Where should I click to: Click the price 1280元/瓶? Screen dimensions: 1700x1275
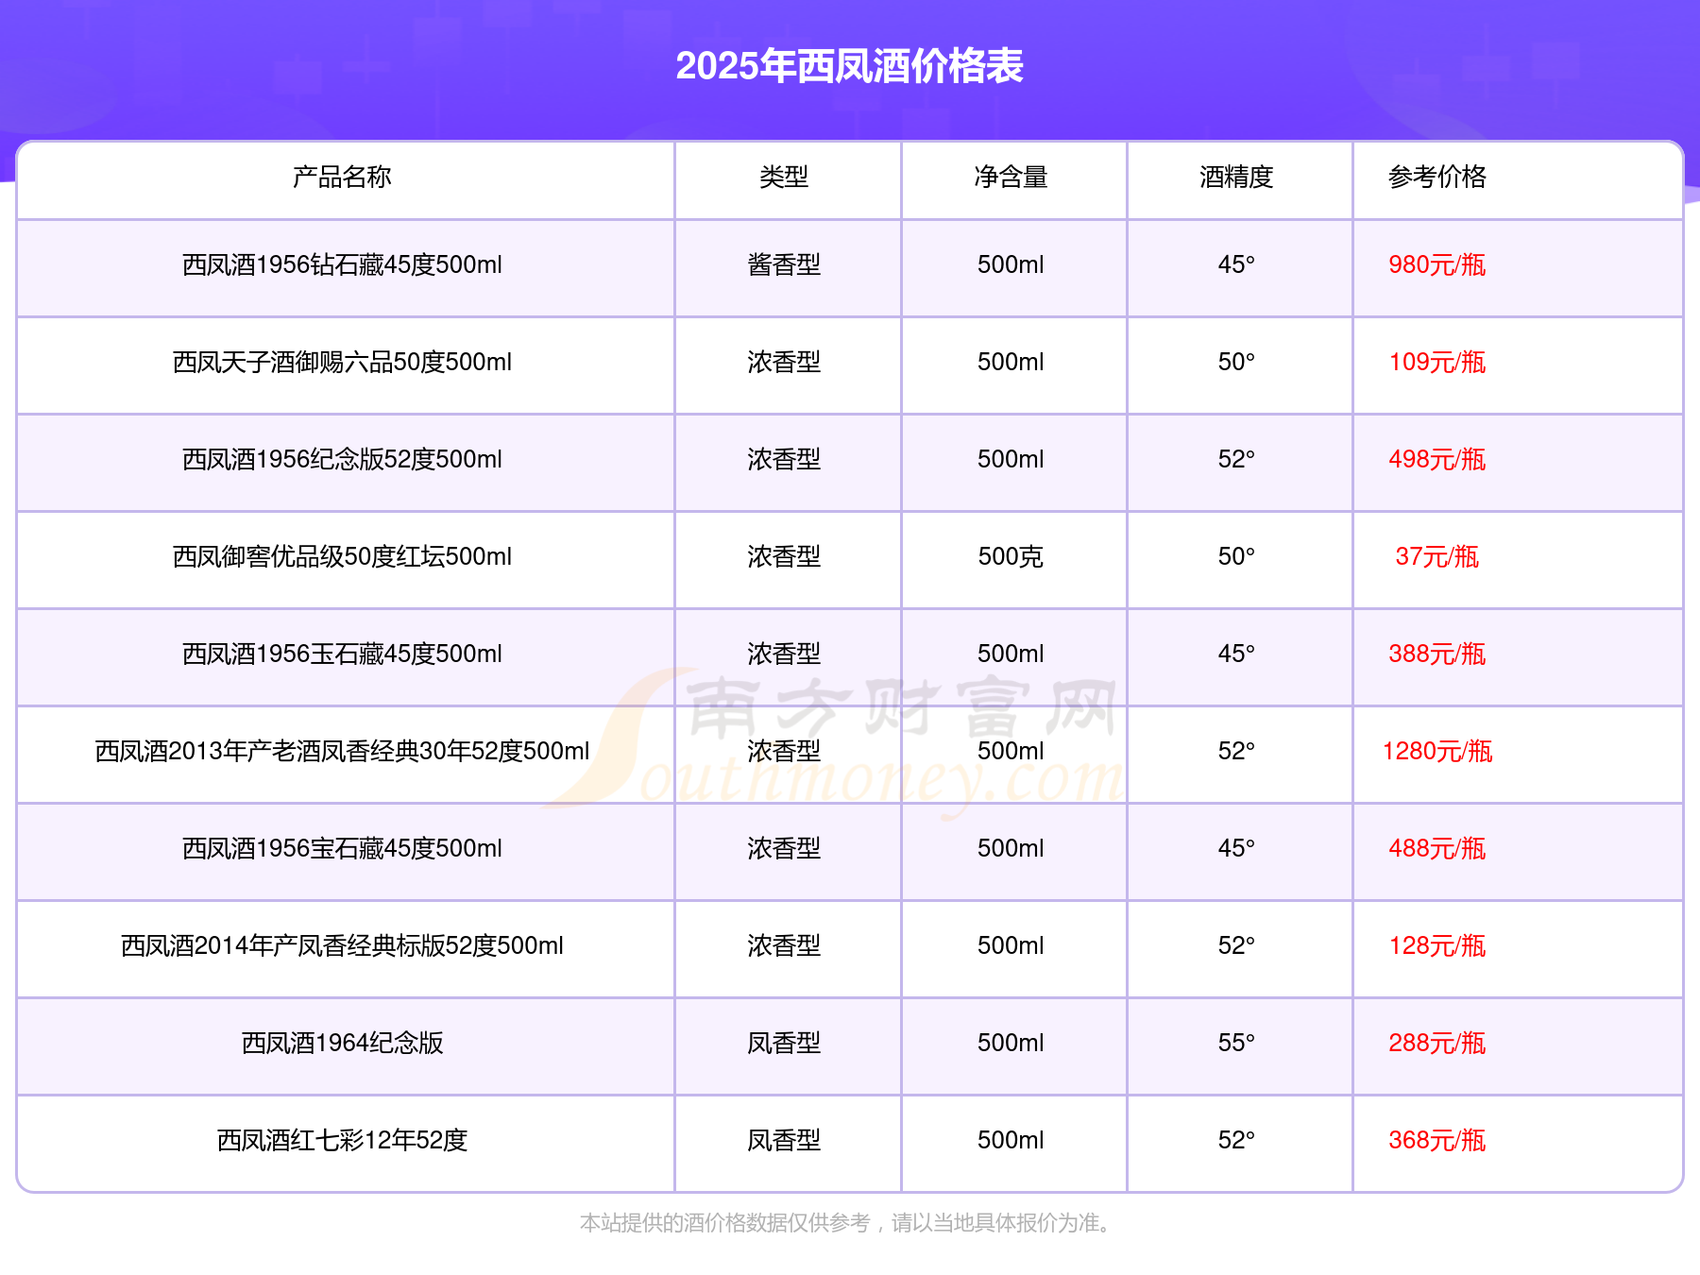tap(1436, 751)
